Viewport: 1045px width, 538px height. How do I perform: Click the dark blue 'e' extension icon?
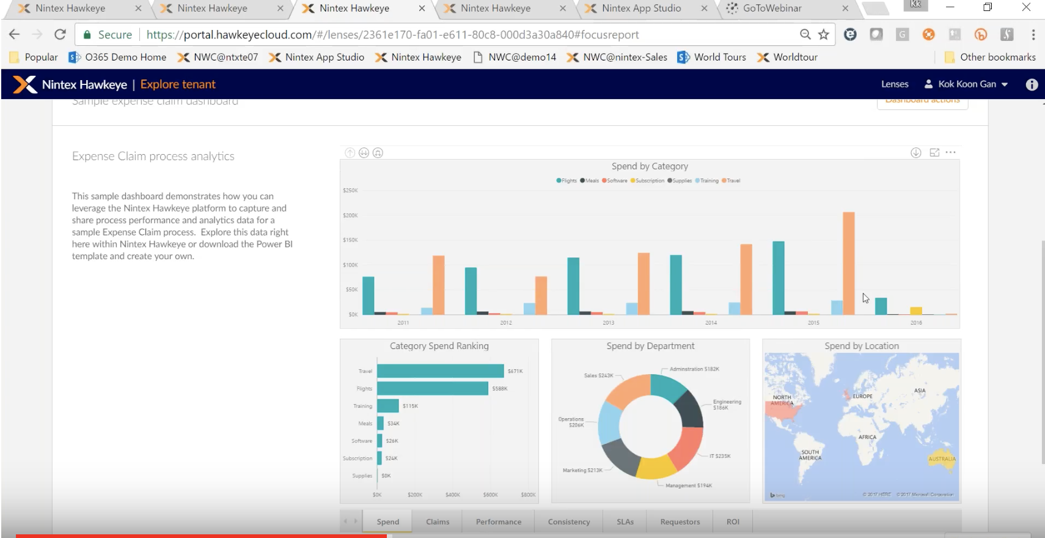click(x=850, y=34)
